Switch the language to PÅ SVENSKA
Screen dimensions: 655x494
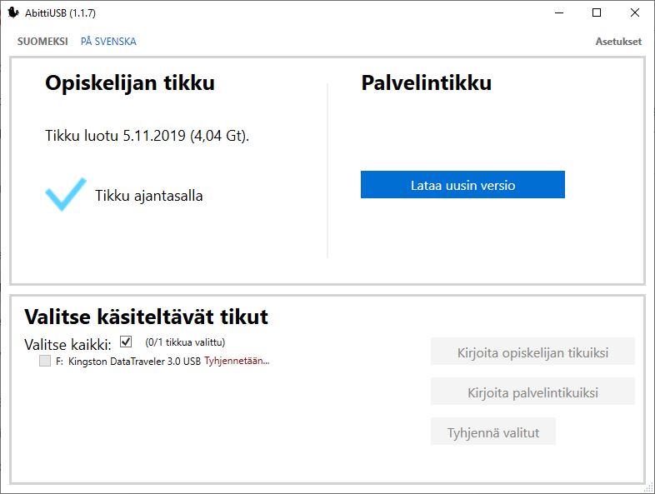[108, 42]
